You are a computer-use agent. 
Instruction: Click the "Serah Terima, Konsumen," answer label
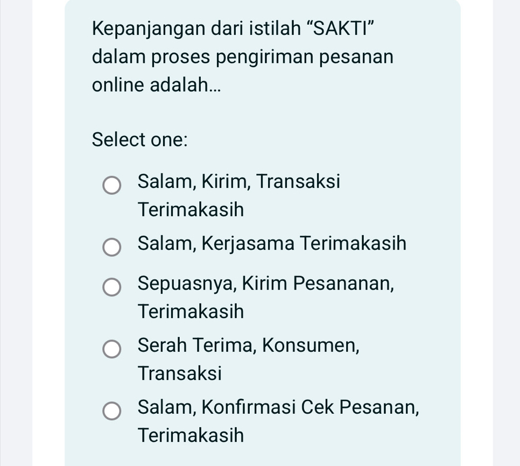[248, 344]
